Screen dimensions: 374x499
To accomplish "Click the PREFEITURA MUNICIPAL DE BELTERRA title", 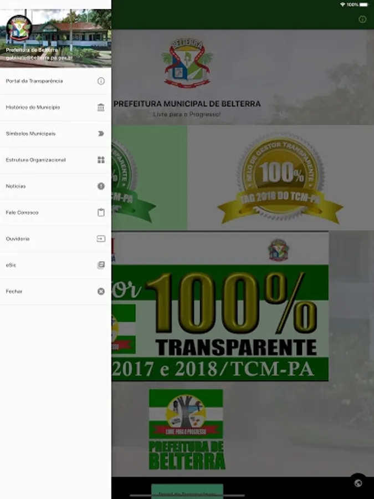I will point(187,104).
